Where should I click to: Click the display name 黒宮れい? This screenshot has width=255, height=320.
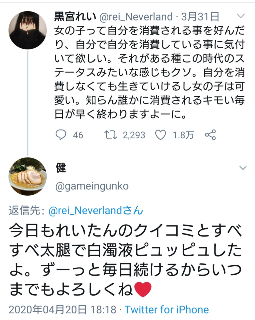[x=75, y=17]
